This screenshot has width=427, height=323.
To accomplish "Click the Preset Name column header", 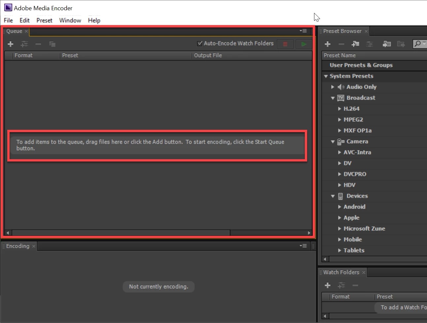I will click(374, 55).
